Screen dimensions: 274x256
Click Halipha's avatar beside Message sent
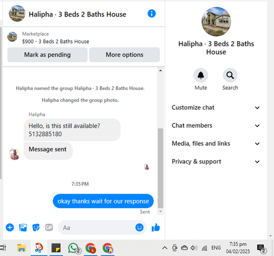15,154
